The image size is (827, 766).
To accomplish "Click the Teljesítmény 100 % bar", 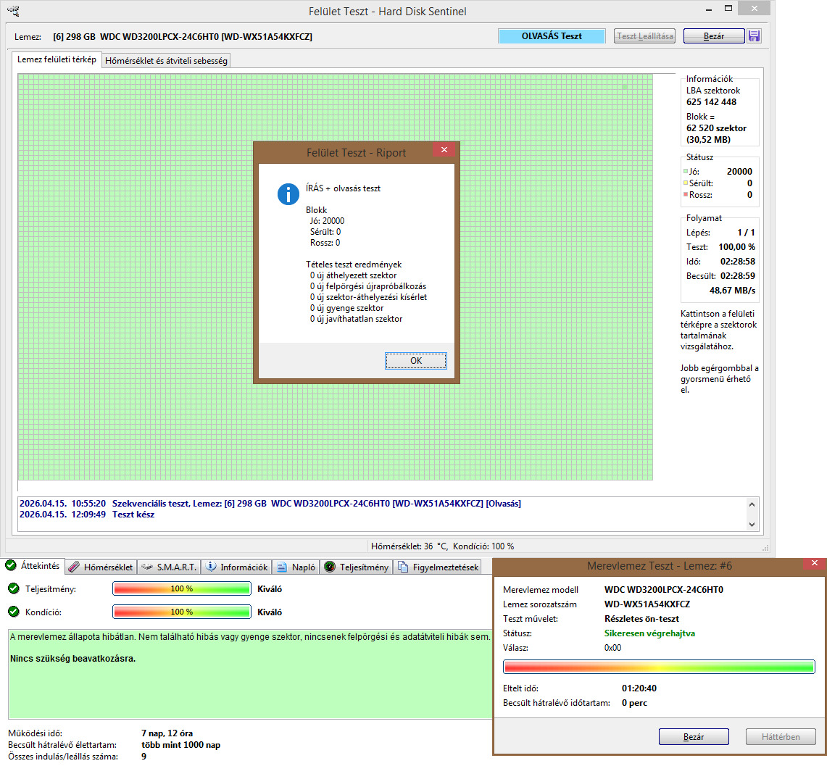I will [x=182, y=588].
